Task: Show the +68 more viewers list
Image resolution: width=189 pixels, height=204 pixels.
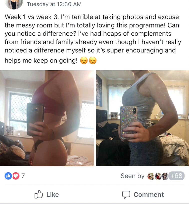Action: pyautogui.click(x=176, y=176)
